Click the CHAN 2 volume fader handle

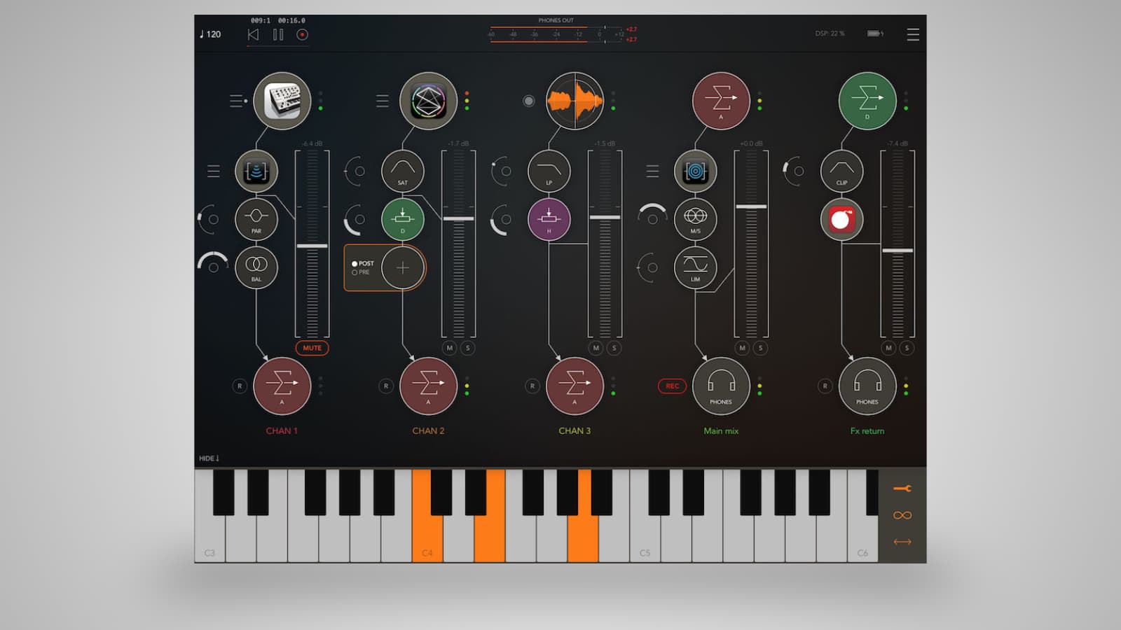[459, 219]
